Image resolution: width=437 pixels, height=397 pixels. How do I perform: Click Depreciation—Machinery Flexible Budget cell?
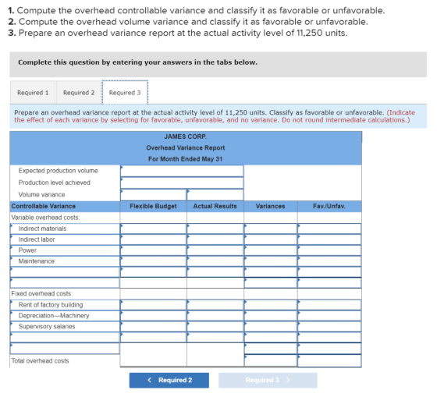click(x=154, y=316)
